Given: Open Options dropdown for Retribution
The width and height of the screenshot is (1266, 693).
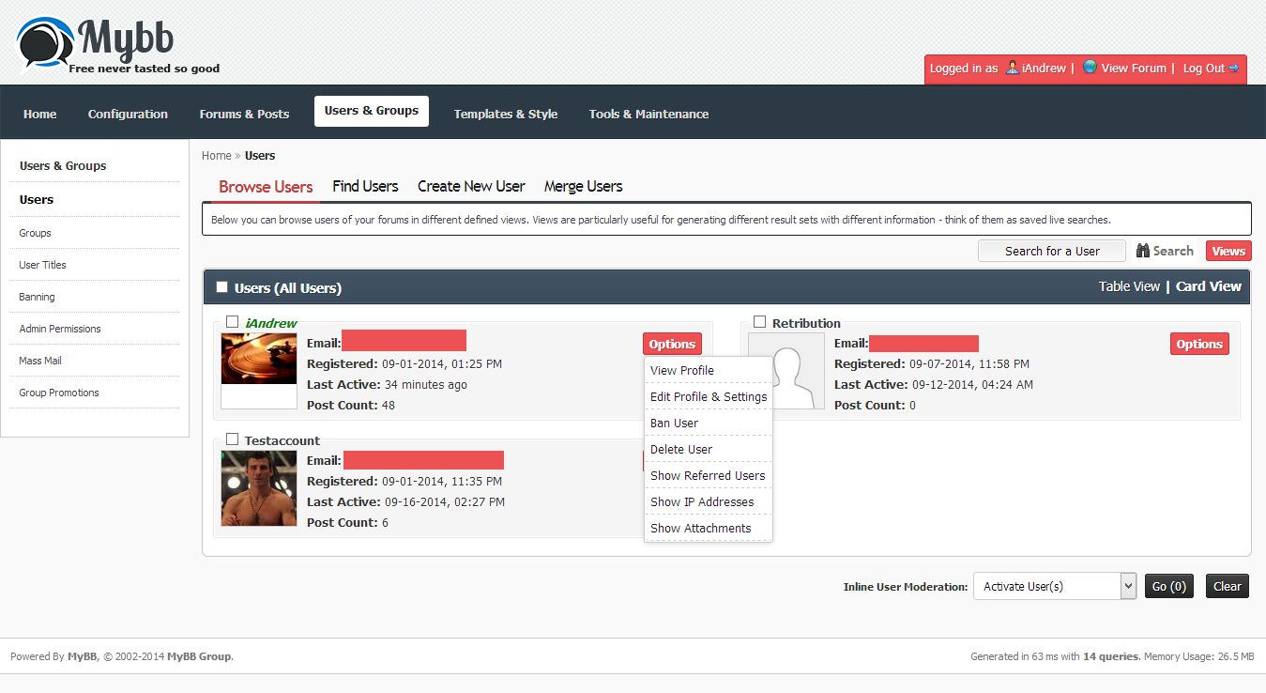Looking at the screenshot, I should coord(1198,344).
